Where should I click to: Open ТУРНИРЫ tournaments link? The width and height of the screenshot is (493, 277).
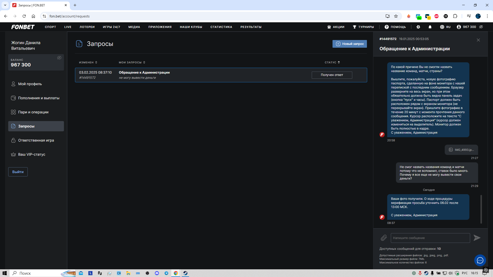pos(363,27)
